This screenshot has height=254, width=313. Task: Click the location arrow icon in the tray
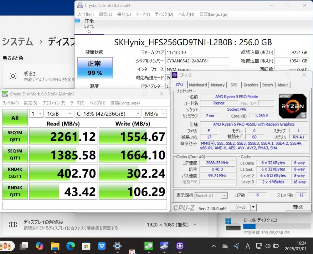[x=236, y=246]
